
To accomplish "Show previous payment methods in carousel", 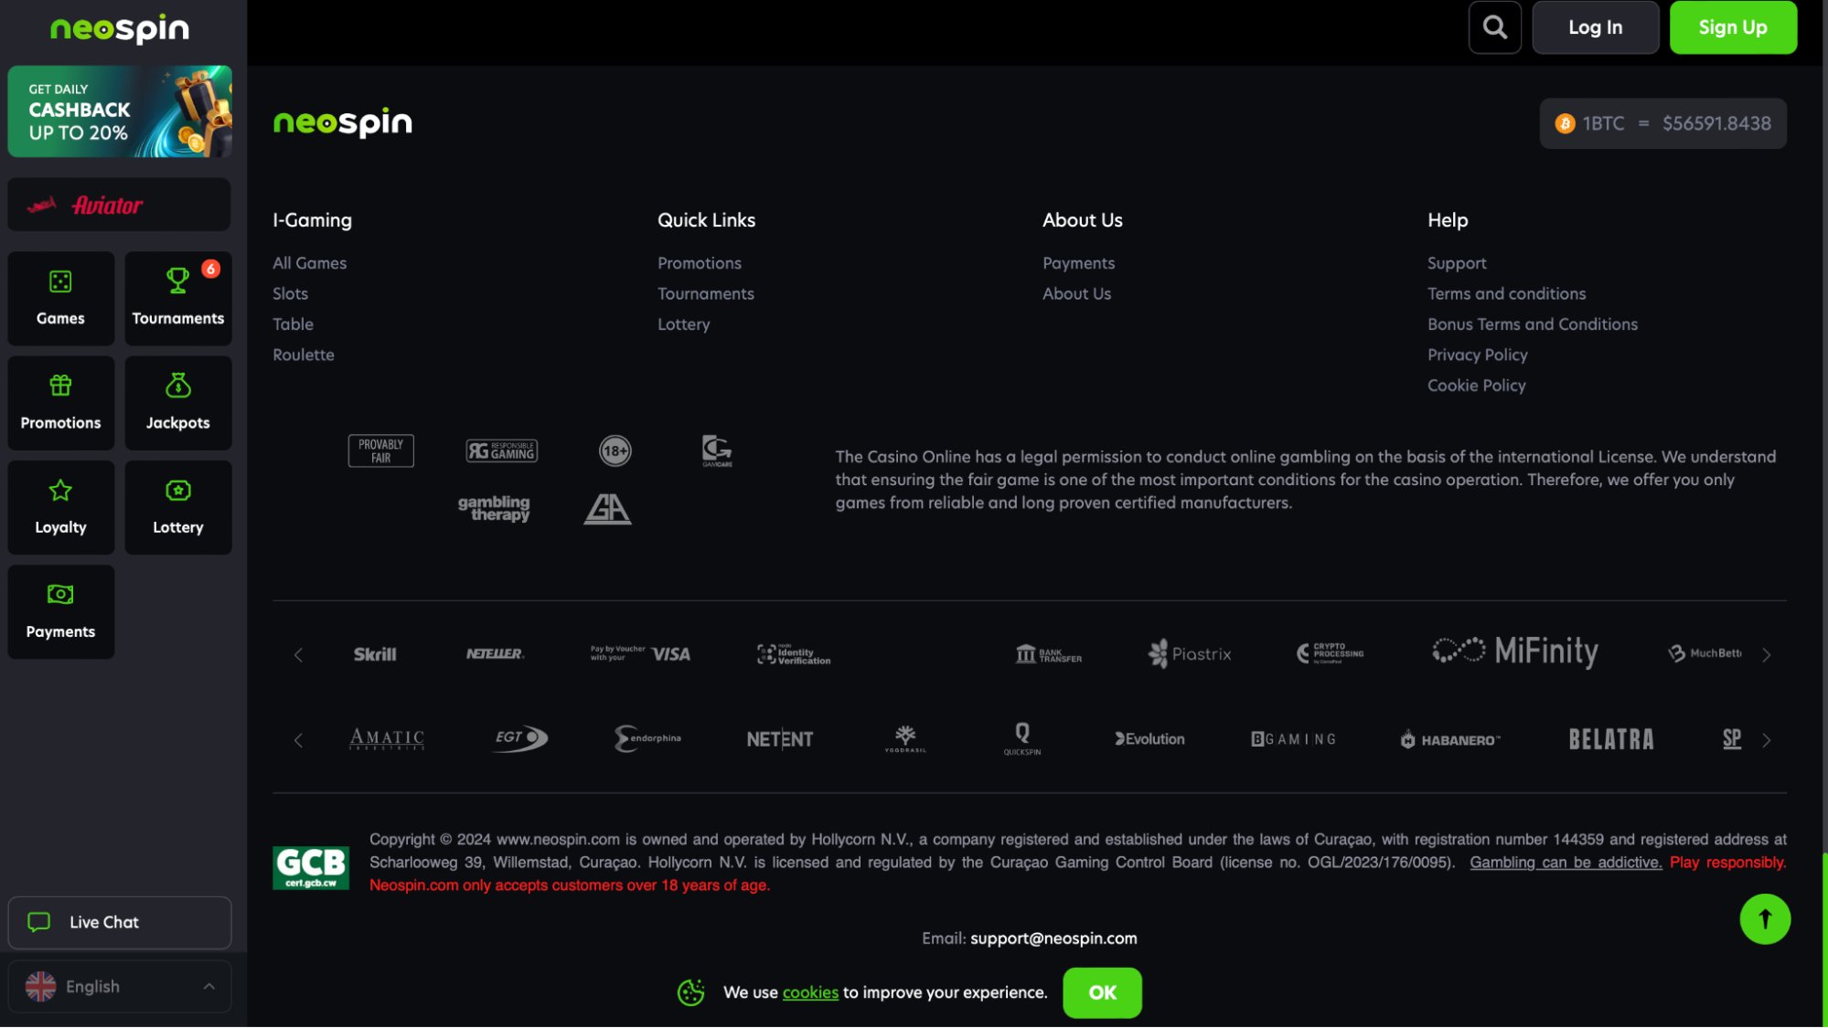I will [x=298, y=655].
